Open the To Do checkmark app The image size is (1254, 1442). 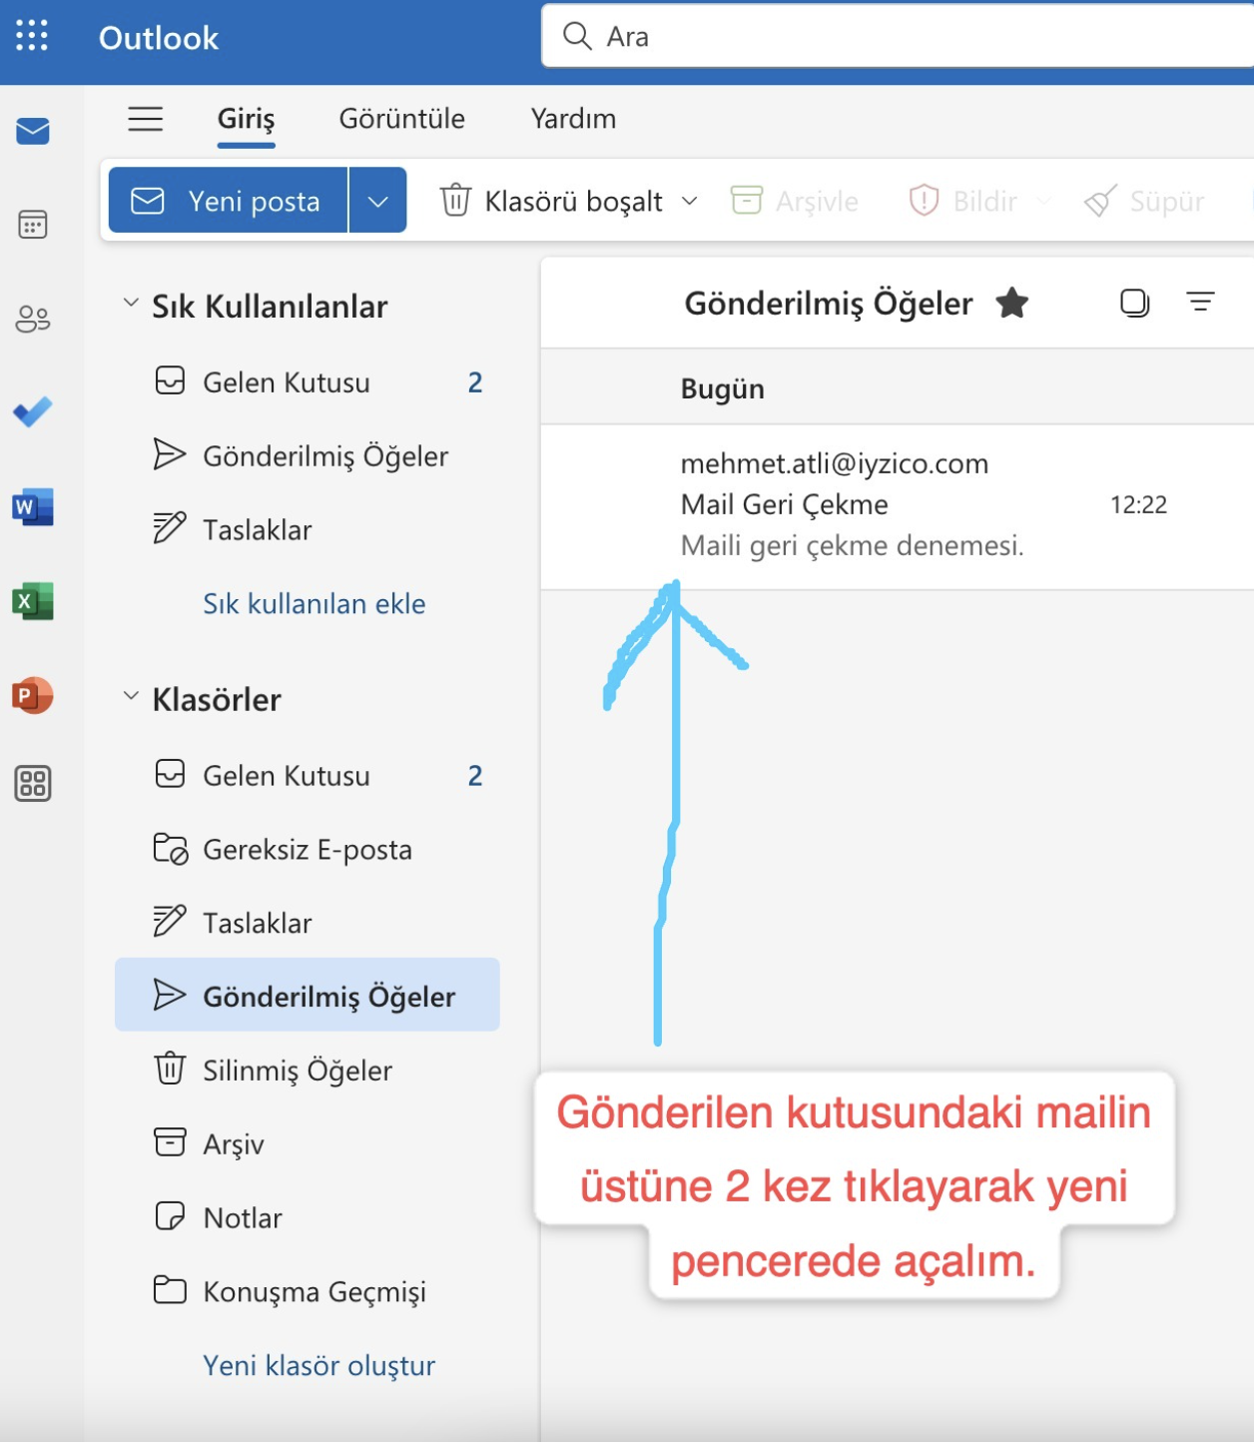[33, 411]
